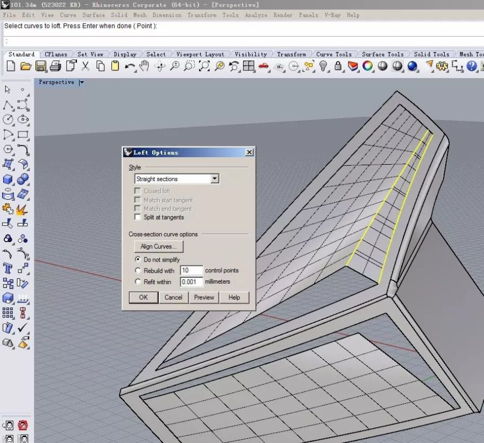This screenshot has height=443, width=484.
Task: Click Preview in Loft Options
Action: [x=204, y=298]
